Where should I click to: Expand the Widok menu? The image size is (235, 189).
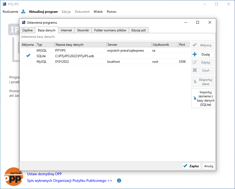click(x=98, y=12)
